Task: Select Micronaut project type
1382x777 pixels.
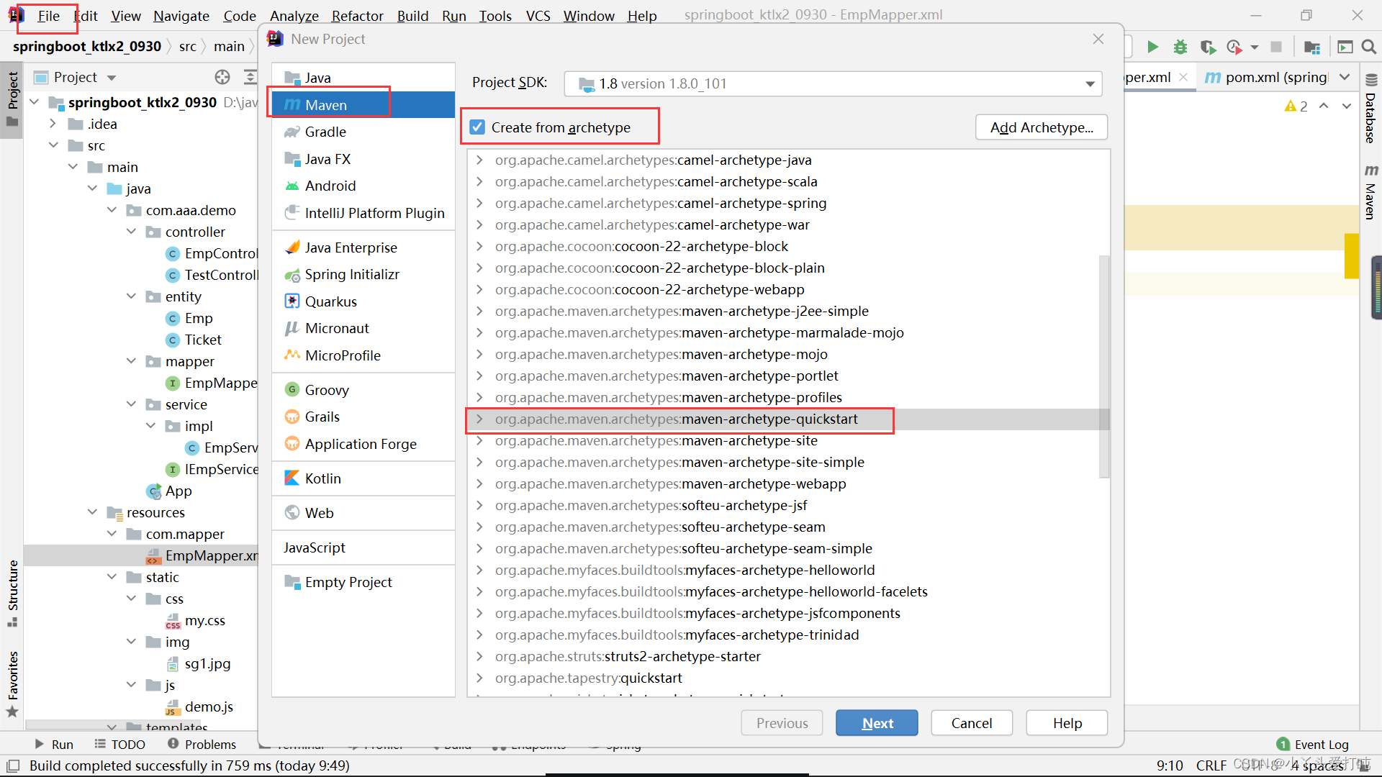Action: click(363, 328)
